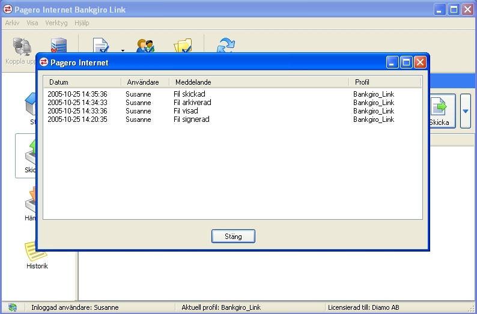The image size is (477, 314).
Task: Select the row dated 2005-10-25 14:33:36
Action: click(232, 111)
